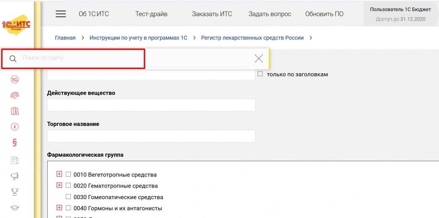Image resolution: width=439 pixels, height=218 pixels.
Task: Click the 'Действующее вещество' input field
Action: click(x=151, y=105)
